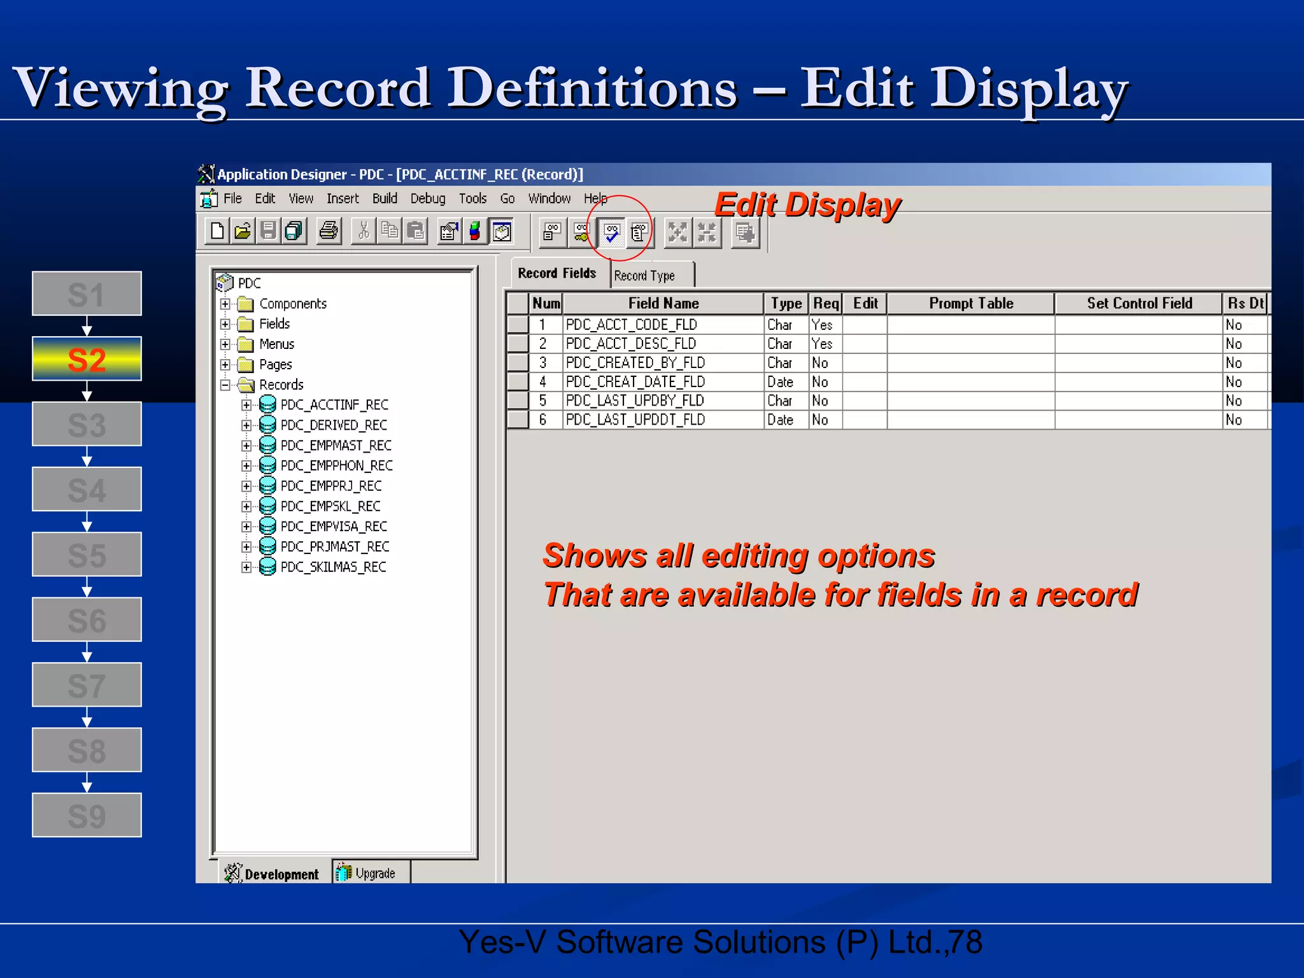Select PDC_PRJMAST_REC in project tree
The image size is (1304, 978).
point(335,547)
